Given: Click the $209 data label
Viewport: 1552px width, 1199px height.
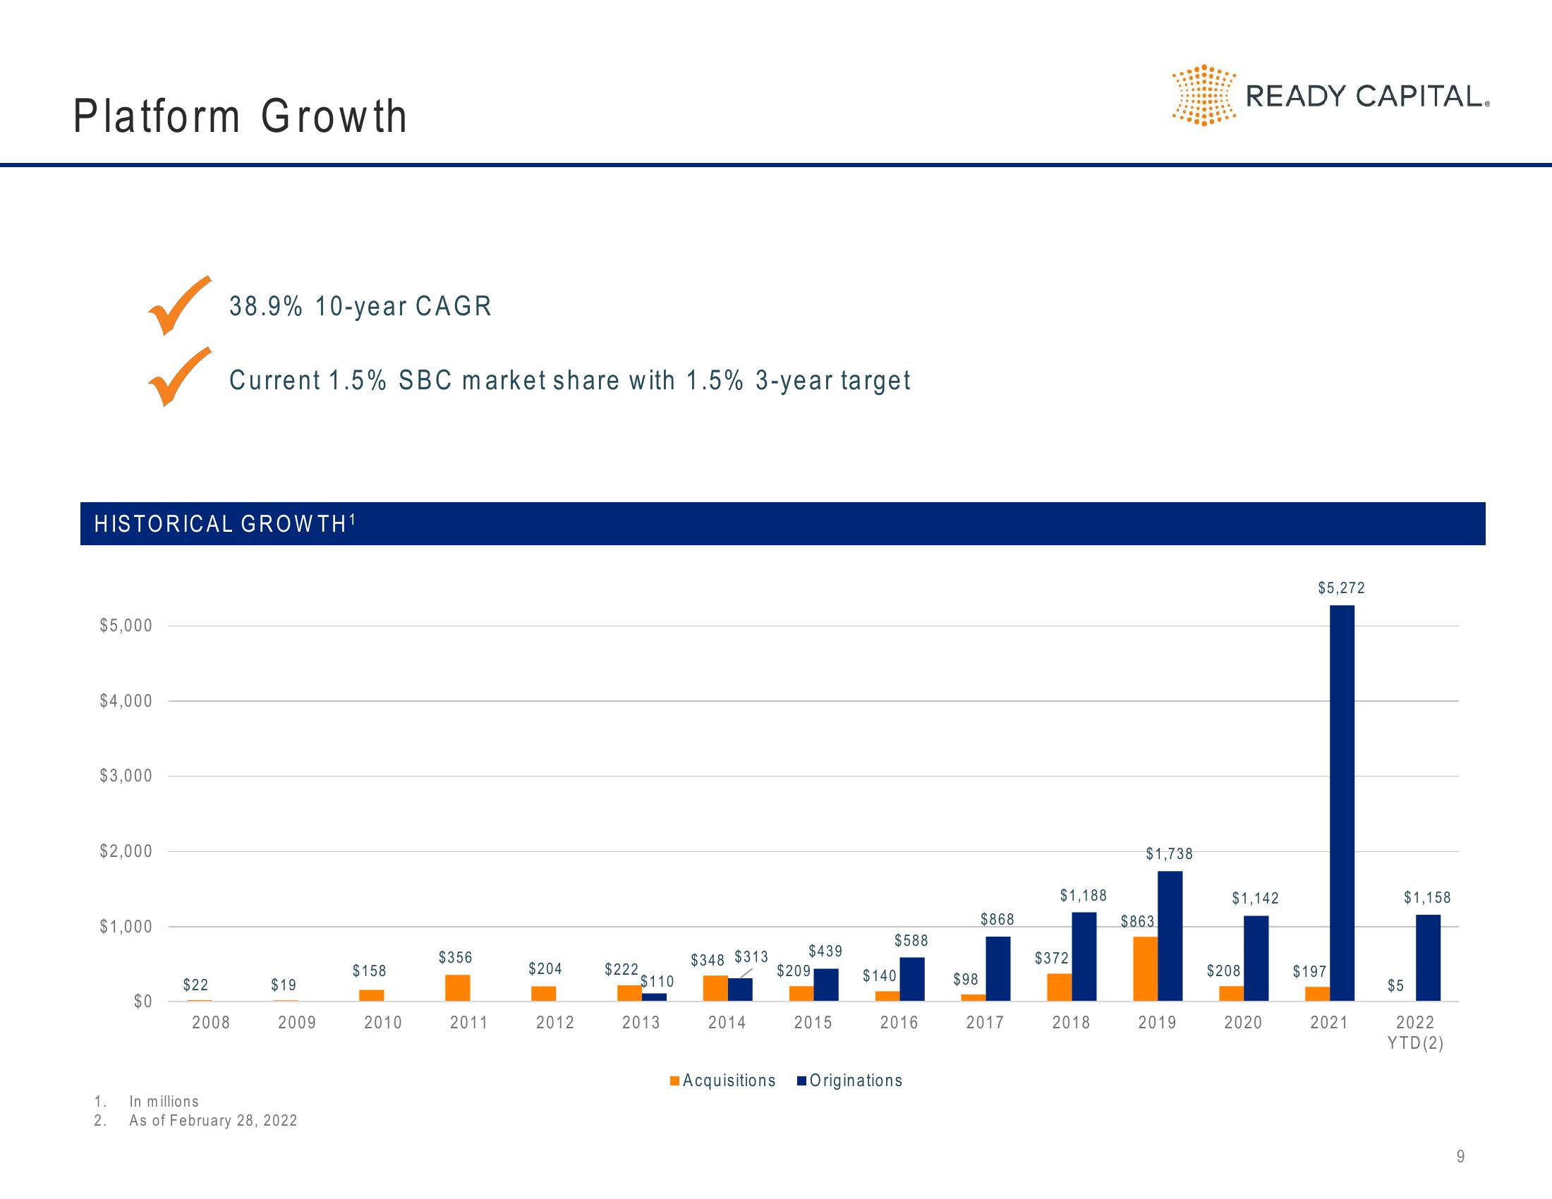Looking at the screenshot, I should (x=794, y=970).
